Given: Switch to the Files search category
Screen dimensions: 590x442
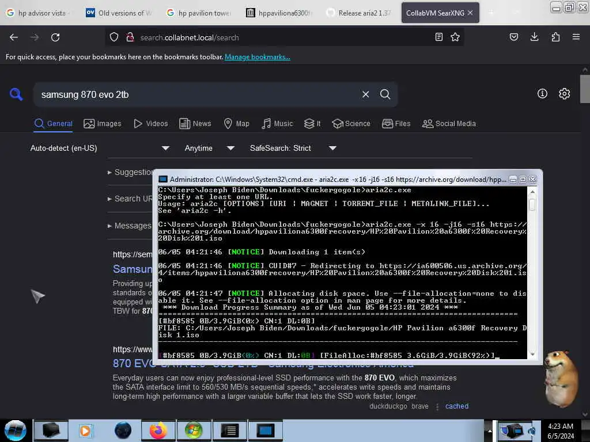Looking at the screenshot, I should pyautogui.click(x=396, y=124).
